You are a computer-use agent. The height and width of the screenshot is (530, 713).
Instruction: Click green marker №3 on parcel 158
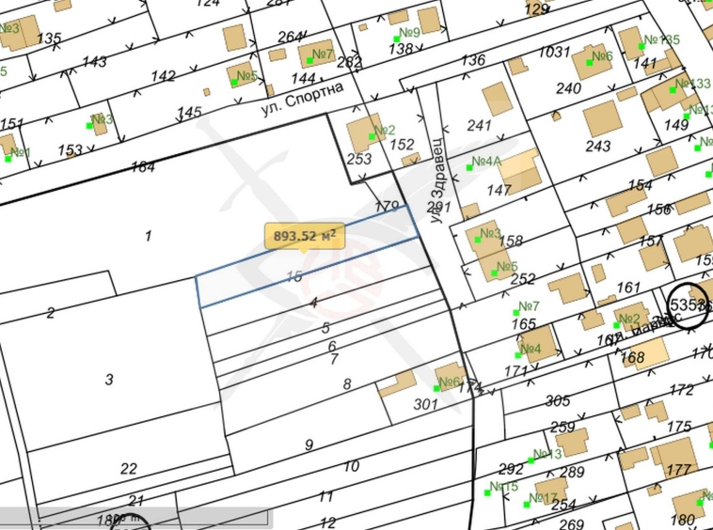478,240
